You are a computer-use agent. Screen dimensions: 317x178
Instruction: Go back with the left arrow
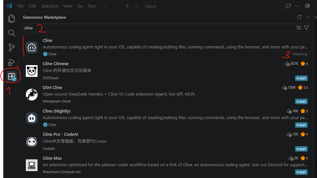[x=128, y=6]
